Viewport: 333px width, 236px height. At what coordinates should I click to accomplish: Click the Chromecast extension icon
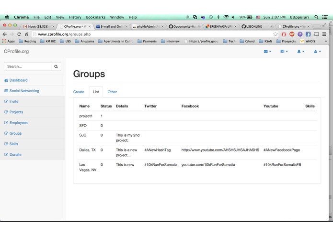tap(316, 34)
